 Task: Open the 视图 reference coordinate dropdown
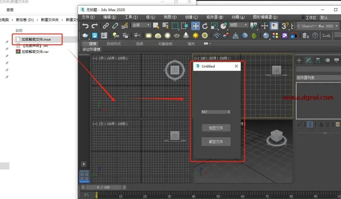[x=238, y=25]
